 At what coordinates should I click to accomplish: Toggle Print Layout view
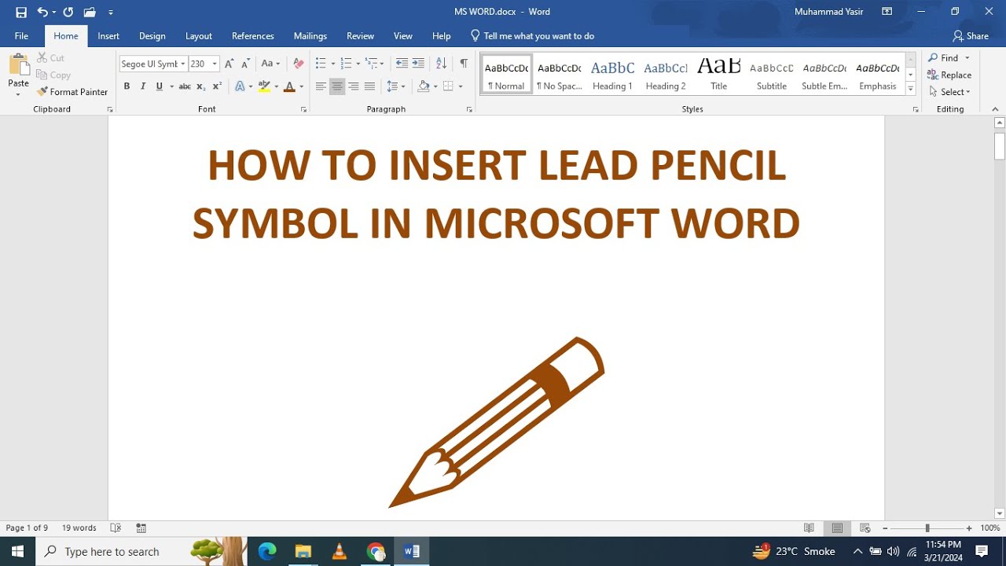tap(837, 528)
